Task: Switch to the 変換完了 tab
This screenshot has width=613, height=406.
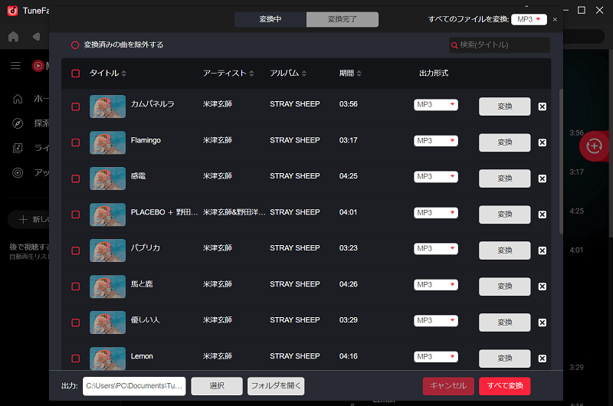Action: pos(342,19)
